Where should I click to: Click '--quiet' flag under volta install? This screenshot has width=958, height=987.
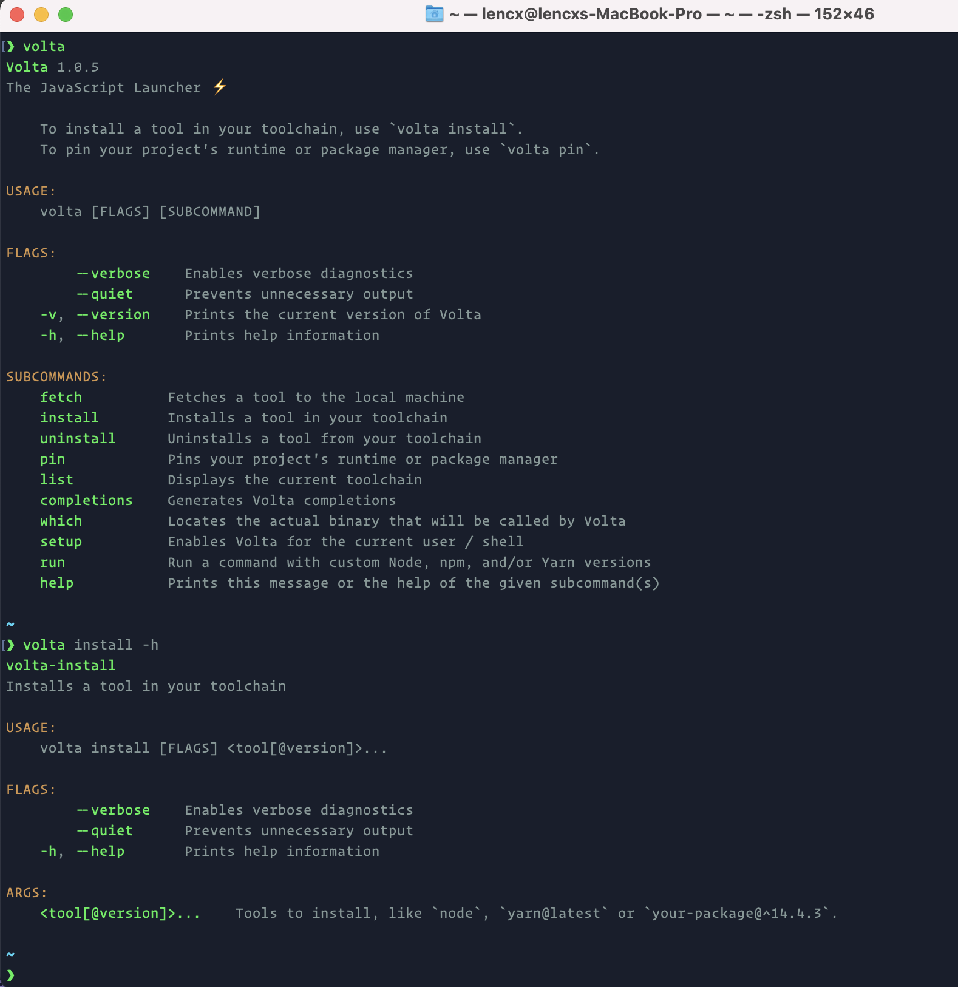[104, 830]
